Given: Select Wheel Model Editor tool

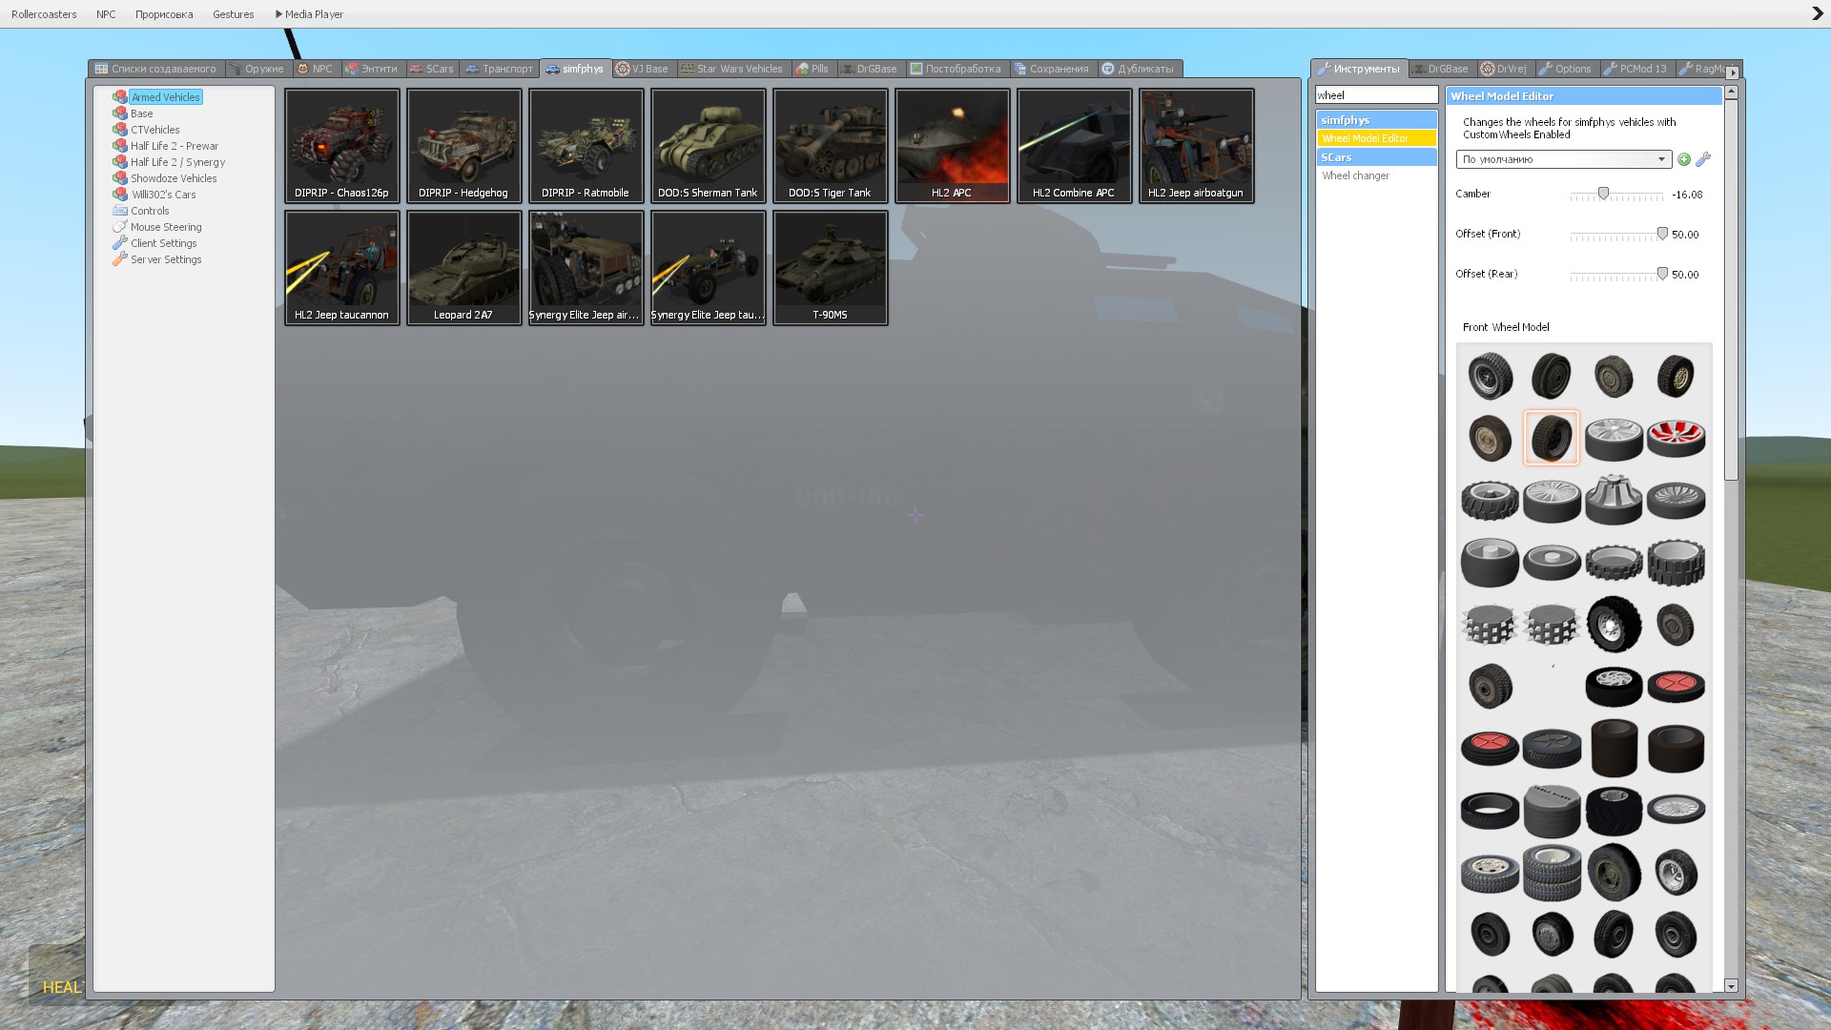Looking at the screenshot, I should 1365,138.
